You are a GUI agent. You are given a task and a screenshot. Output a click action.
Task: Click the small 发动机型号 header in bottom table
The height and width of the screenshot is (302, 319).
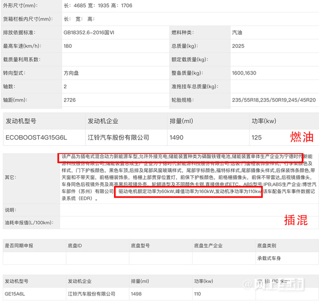point(16,281)
